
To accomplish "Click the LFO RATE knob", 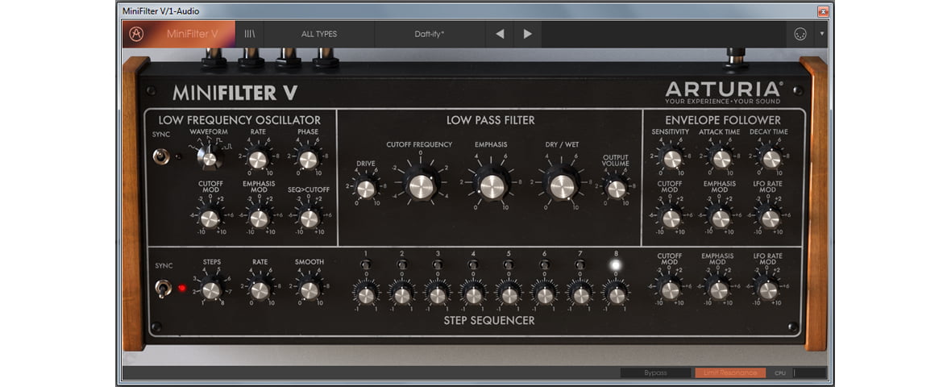I will (x=257, y=160).
